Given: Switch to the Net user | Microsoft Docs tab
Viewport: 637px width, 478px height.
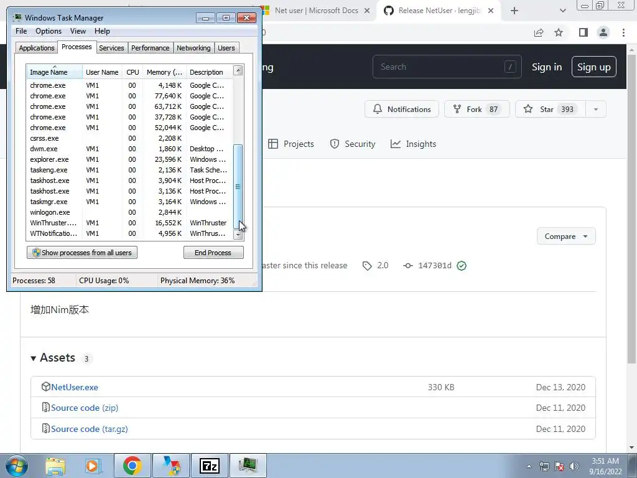Looking at the screenshot, I should [x=316, y=11].
